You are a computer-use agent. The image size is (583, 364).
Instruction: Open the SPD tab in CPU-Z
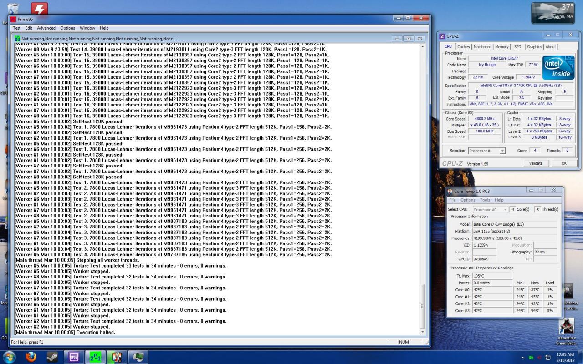(x=518, y=47)
